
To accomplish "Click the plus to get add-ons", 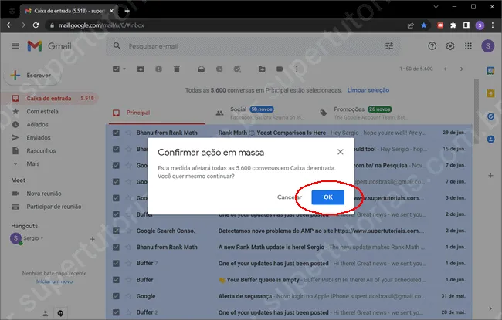I will [490, 176].
